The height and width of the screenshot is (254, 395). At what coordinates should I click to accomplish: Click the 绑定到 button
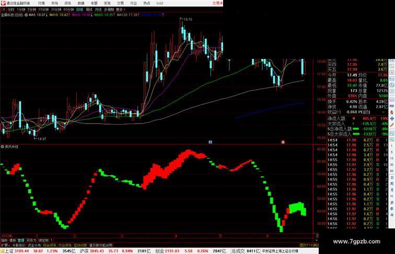(43, 240)
